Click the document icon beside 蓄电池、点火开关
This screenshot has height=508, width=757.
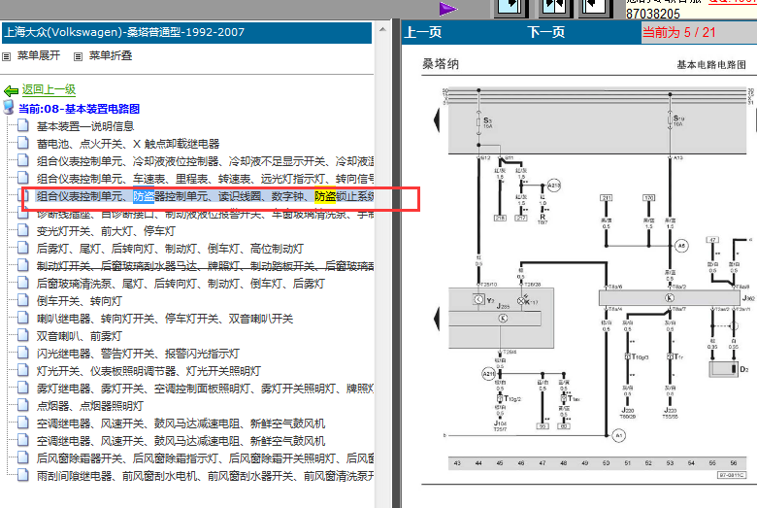23,143
